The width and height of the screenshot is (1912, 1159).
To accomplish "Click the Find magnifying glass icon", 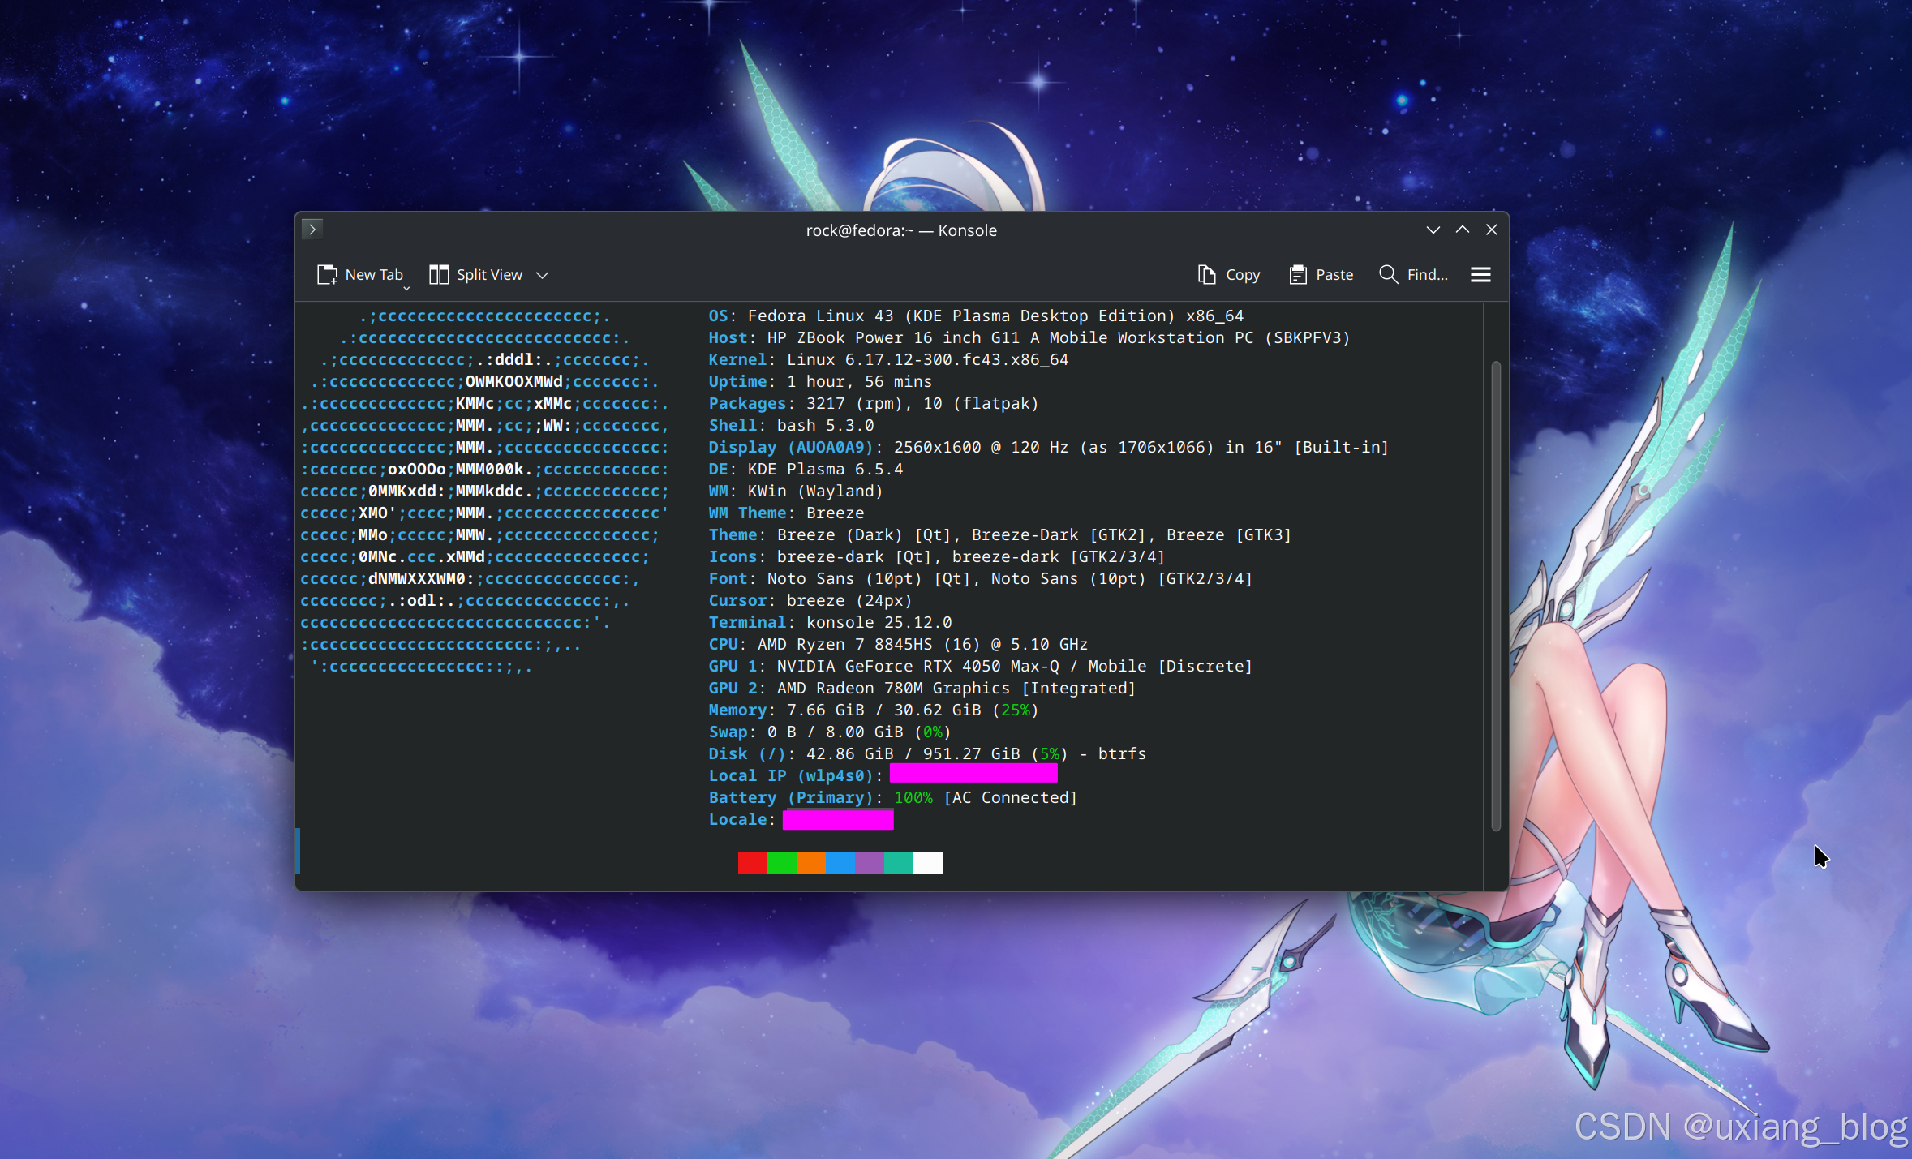I will (1388, 275).
